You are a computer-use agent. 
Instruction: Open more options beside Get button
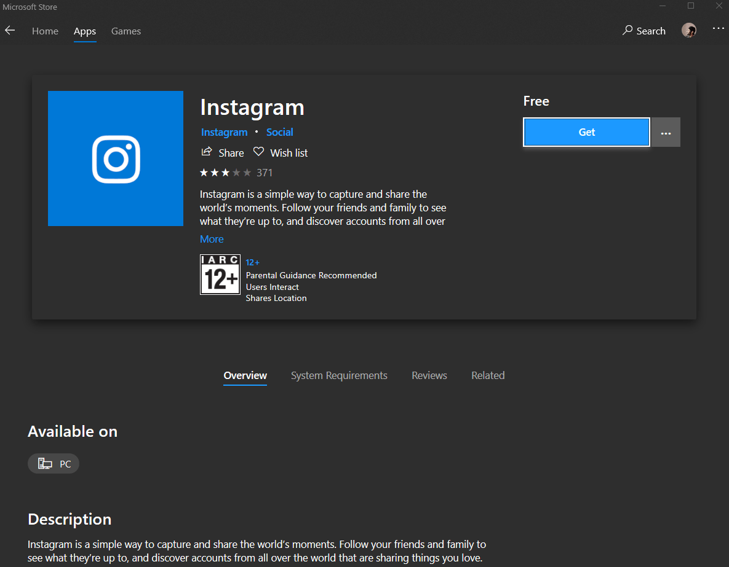(x=666, y=133)
